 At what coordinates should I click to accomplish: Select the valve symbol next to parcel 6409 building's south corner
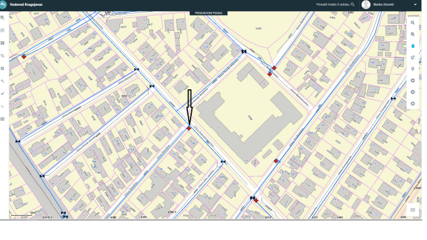click(223, 162)
